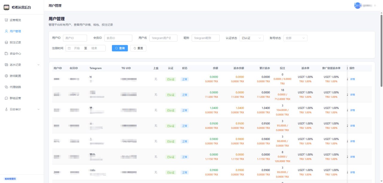The image size is (383, 183).
Task: Click the 群组运营 chat bubble icon
Action: click(6, 98)
